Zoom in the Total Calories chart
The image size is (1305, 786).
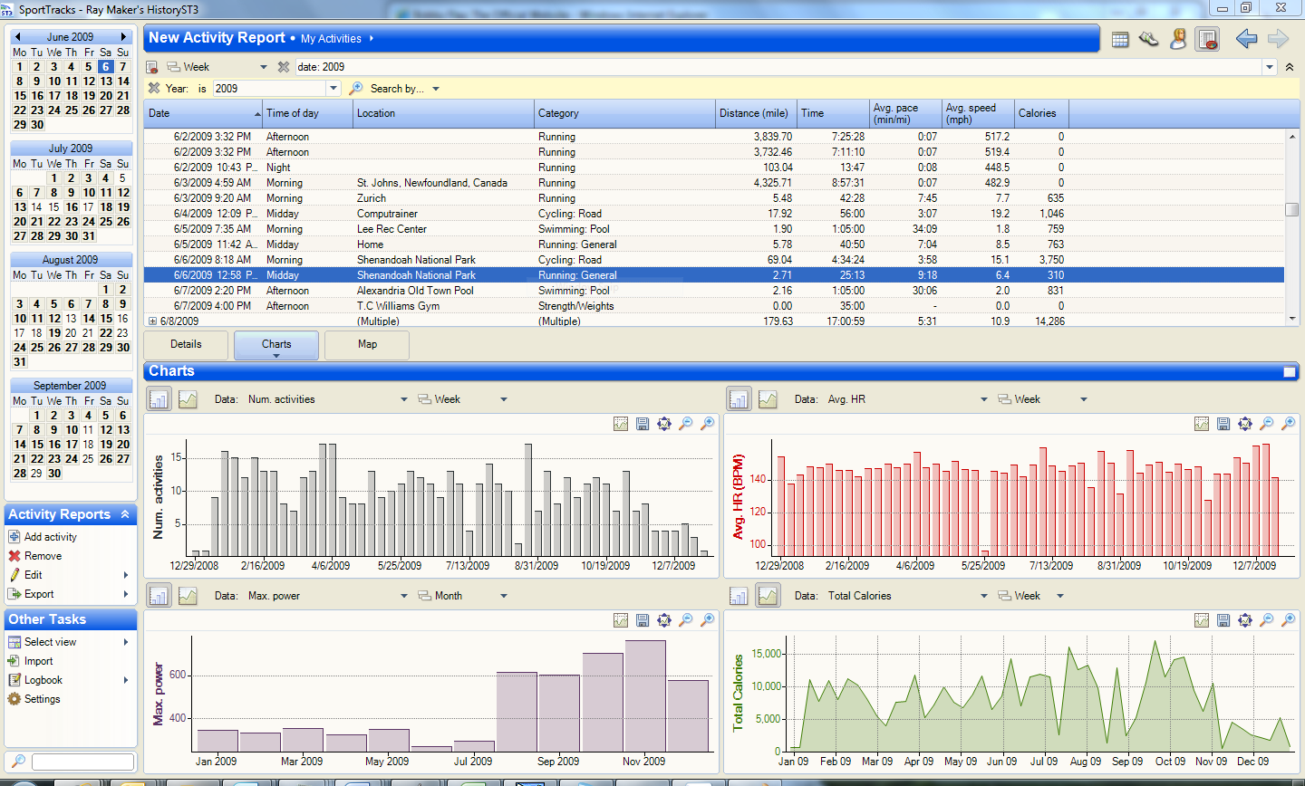click(x=1288, y=620)
